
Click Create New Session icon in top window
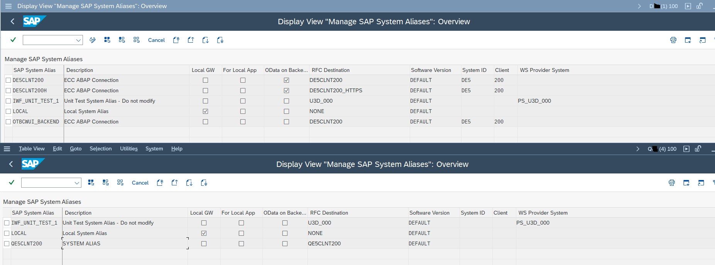[x=688, y=40]
